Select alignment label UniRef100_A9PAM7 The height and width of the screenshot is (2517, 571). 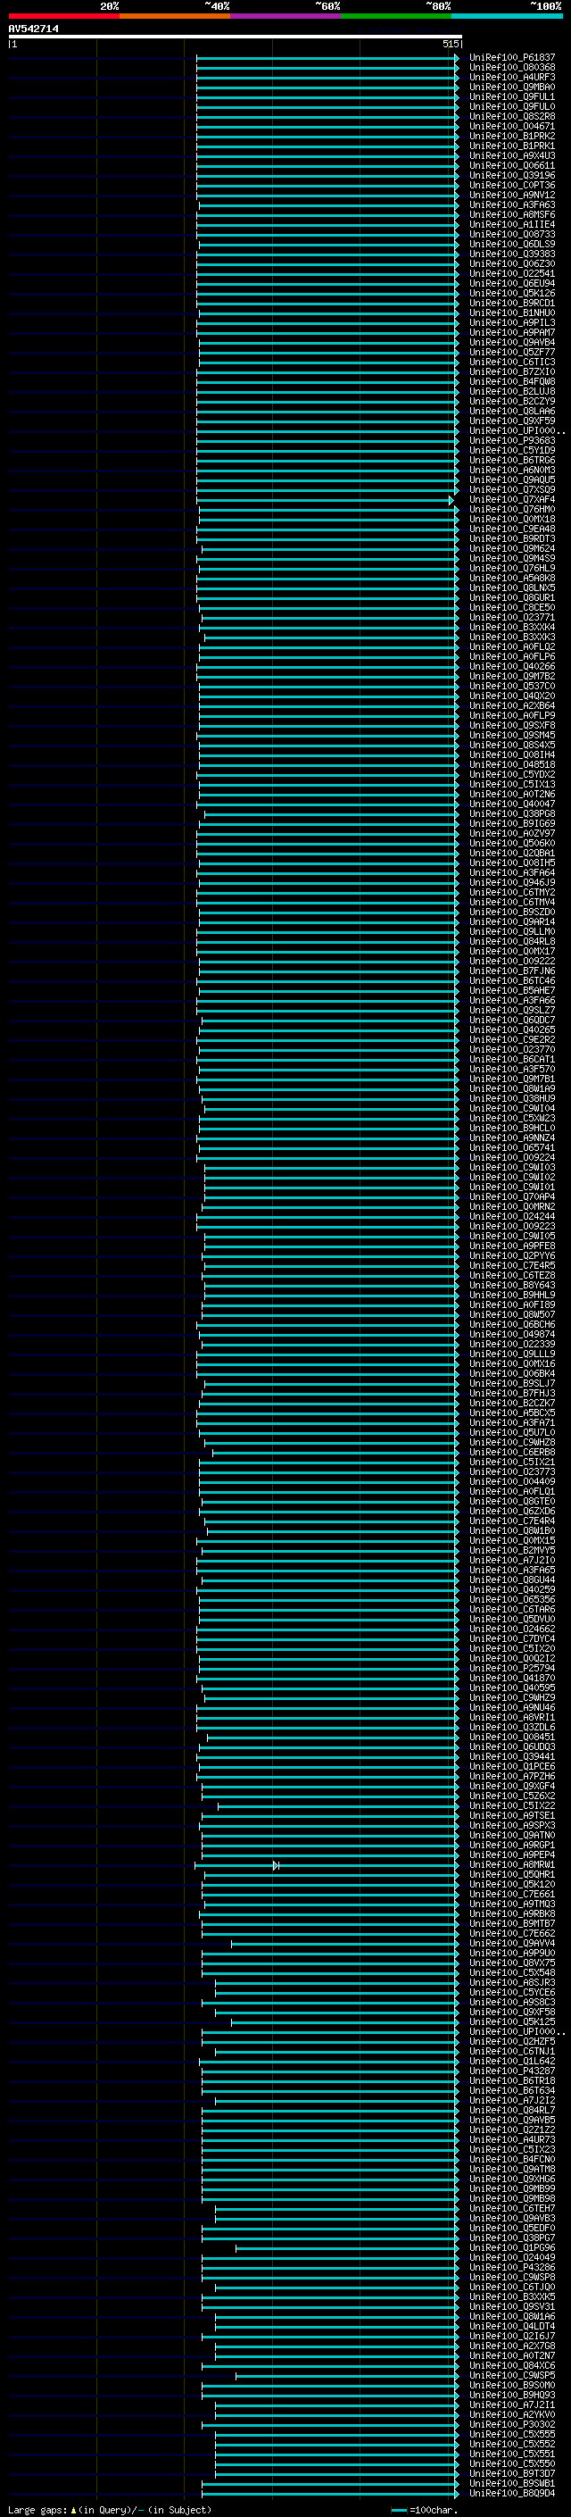coord(512,332)
